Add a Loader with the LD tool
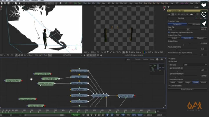Image resolution: width=209 pixels, height=117 pixels. coord(66,3)
